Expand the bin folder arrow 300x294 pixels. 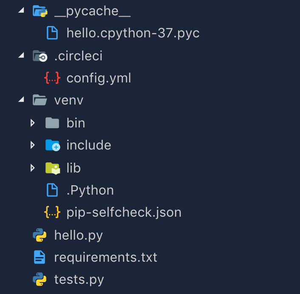coord(33,123)
